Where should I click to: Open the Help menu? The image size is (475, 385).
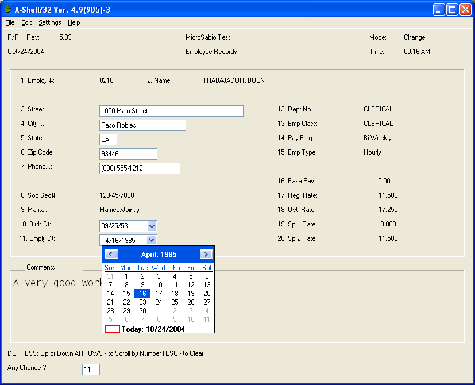(x=74, y=22)
